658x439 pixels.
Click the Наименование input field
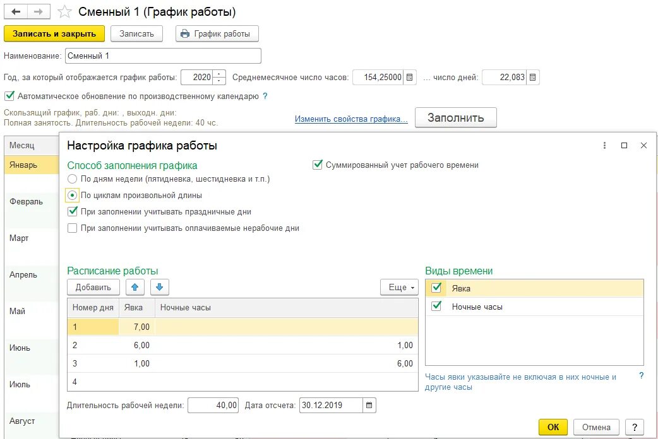pos(164,56)
